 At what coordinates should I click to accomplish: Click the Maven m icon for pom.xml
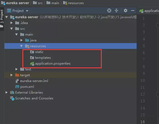tap(17, 87)
